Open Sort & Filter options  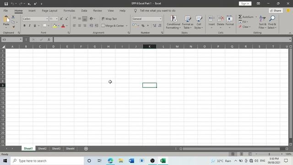coord(262,22)
